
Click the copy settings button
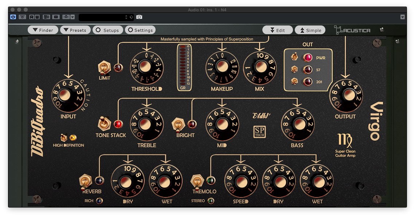click(x=56, y=17)
